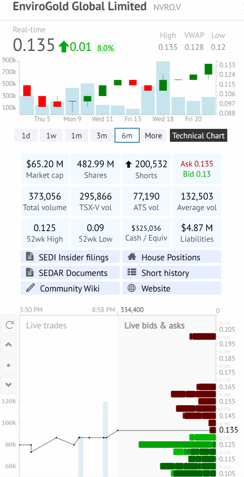Open the Community Wiki pencil link
Image resolution: width=244 pixels, height=477 pixels.
point(70,288)
